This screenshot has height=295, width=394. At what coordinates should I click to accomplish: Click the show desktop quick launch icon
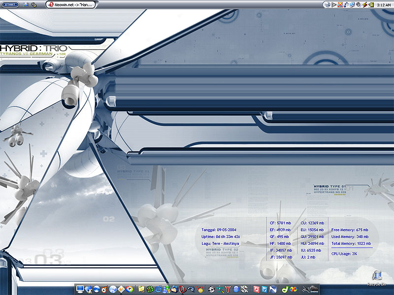pos(26,4)
